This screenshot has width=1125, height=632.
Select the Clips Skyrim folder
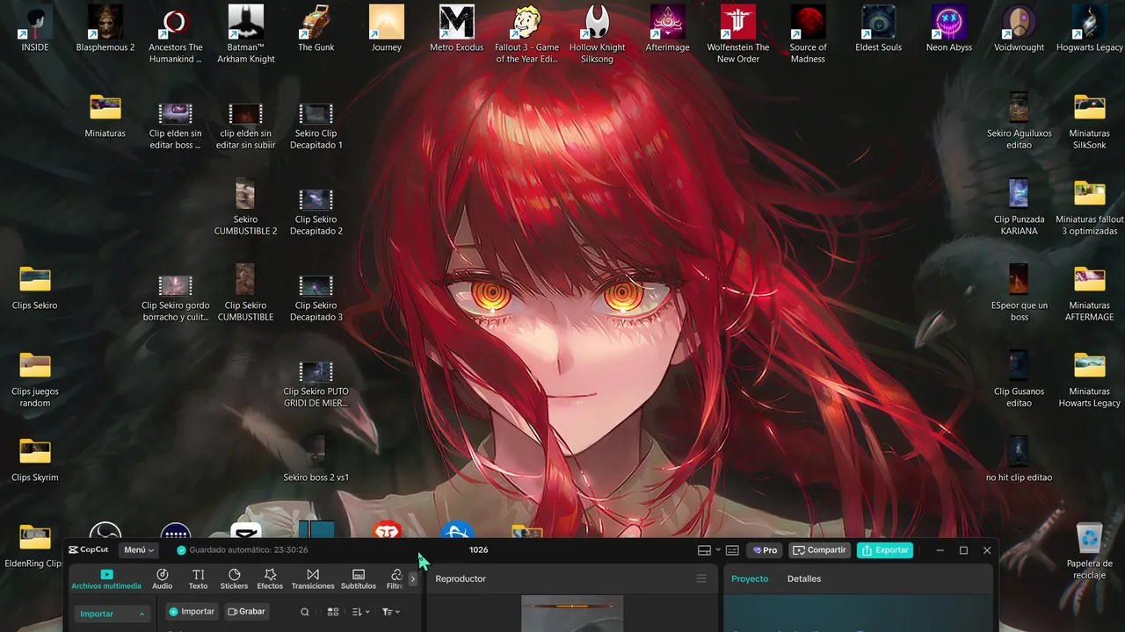click(x=35, y=460)
